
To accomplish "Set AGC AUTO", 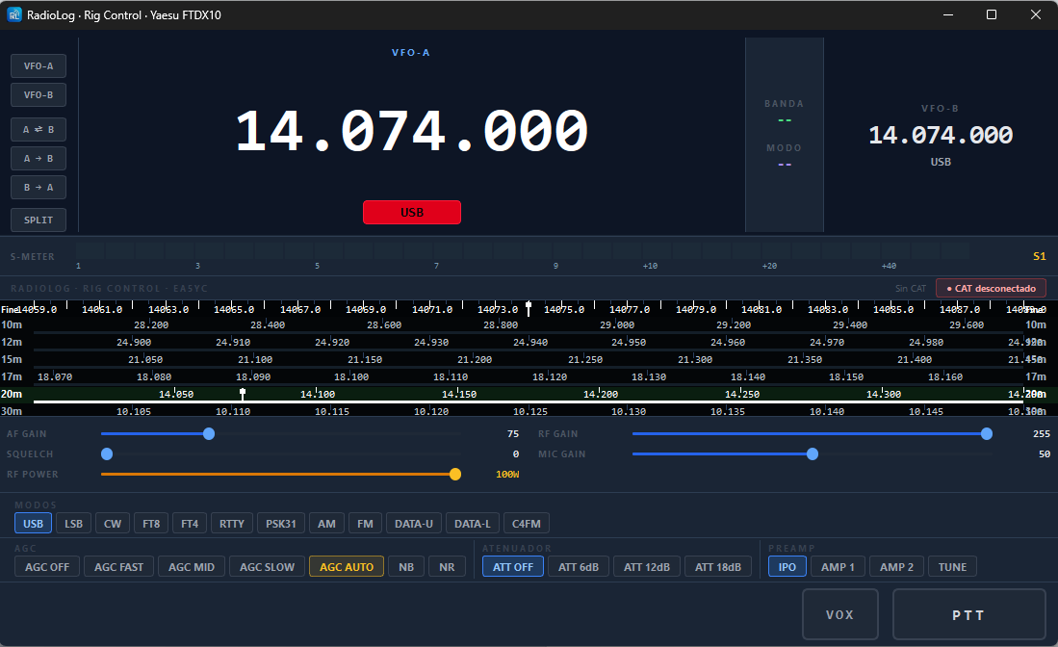I will (x=347, y=567).
